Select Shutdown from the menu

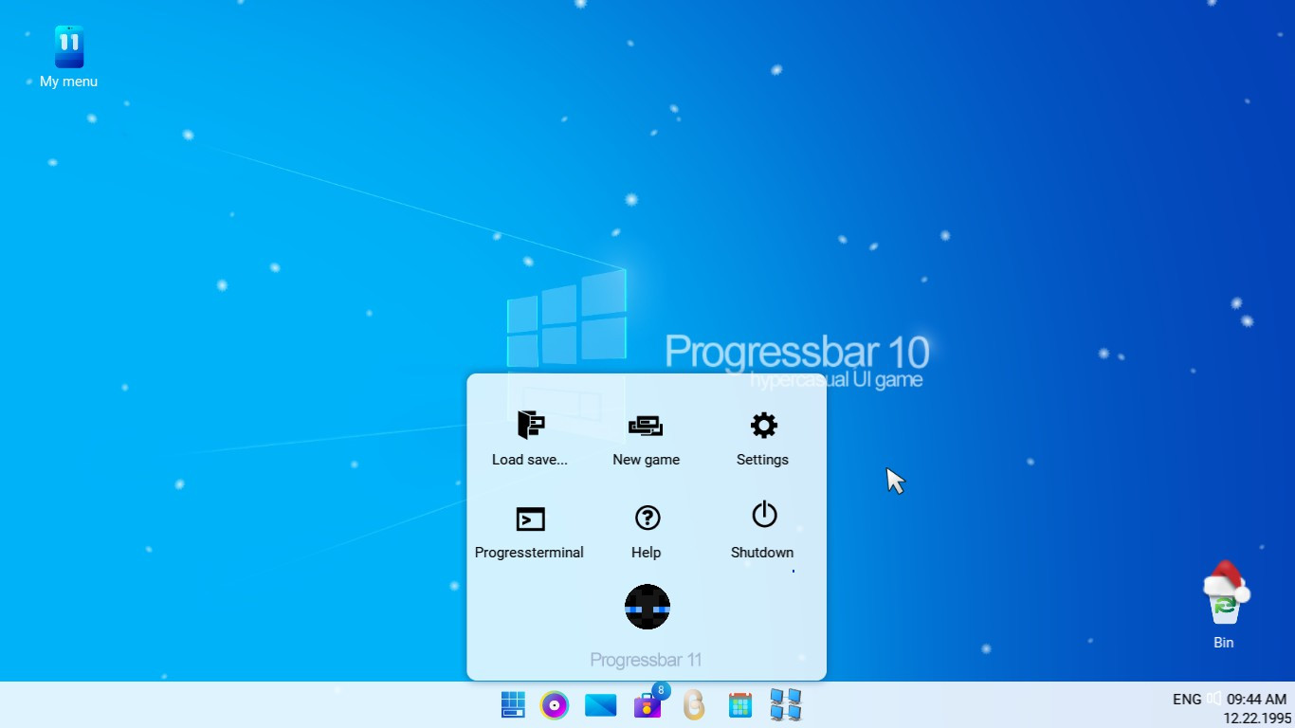pos(762,531)
